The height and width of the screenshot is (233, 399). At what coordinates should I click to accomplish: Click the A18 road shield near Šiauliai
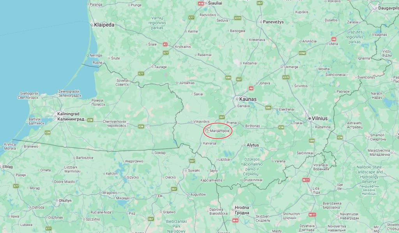pyautogui.click(x=201, y=4)
